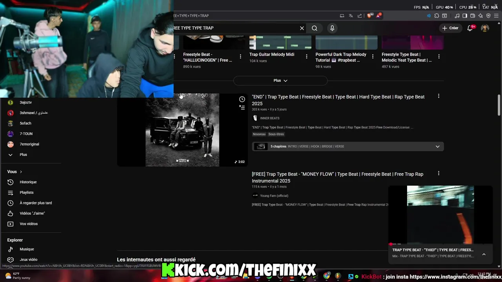Click the Nouveau badge
The image size is (502, 282).
259,134
